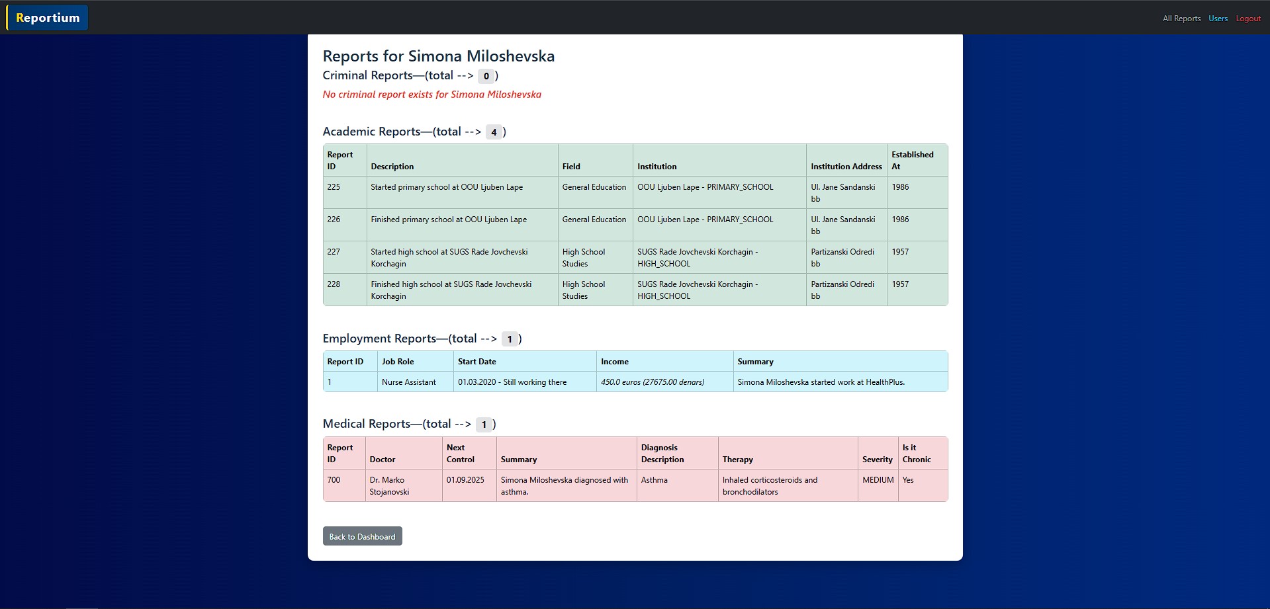Click academic table Field column header
The width and height of the screenshot is (1270, 609).
[595, 160]
